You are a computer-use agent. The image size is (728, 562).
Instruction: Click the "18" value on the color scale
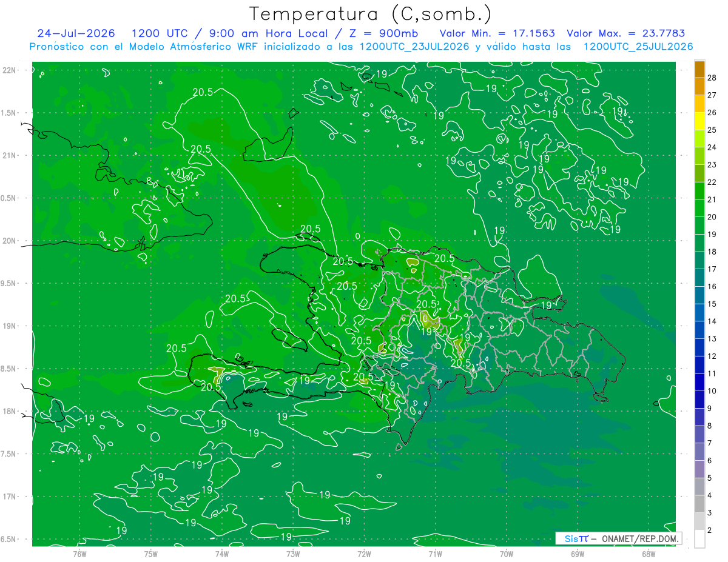pyautogui.click(x=712, y=251)
